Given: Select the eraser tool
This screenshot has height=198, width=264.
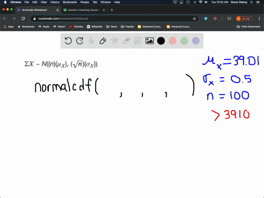Looking at the screenshot, I should (127, 41).
